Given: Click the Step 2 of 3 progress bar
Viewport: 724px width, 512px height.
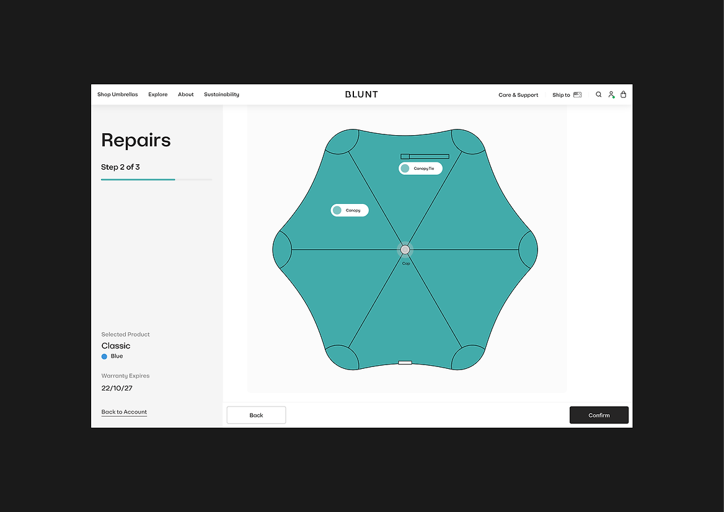Looking at the screenshot, I should pos(156,180).
